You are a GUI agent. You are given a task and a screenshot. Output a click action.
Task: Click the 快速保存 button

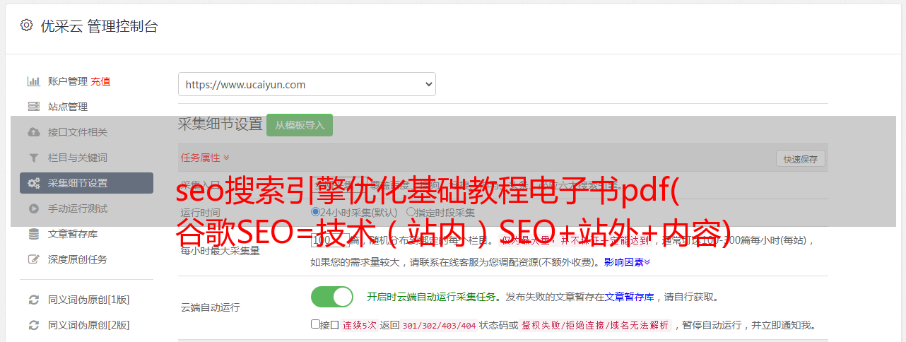coord(800,159)
